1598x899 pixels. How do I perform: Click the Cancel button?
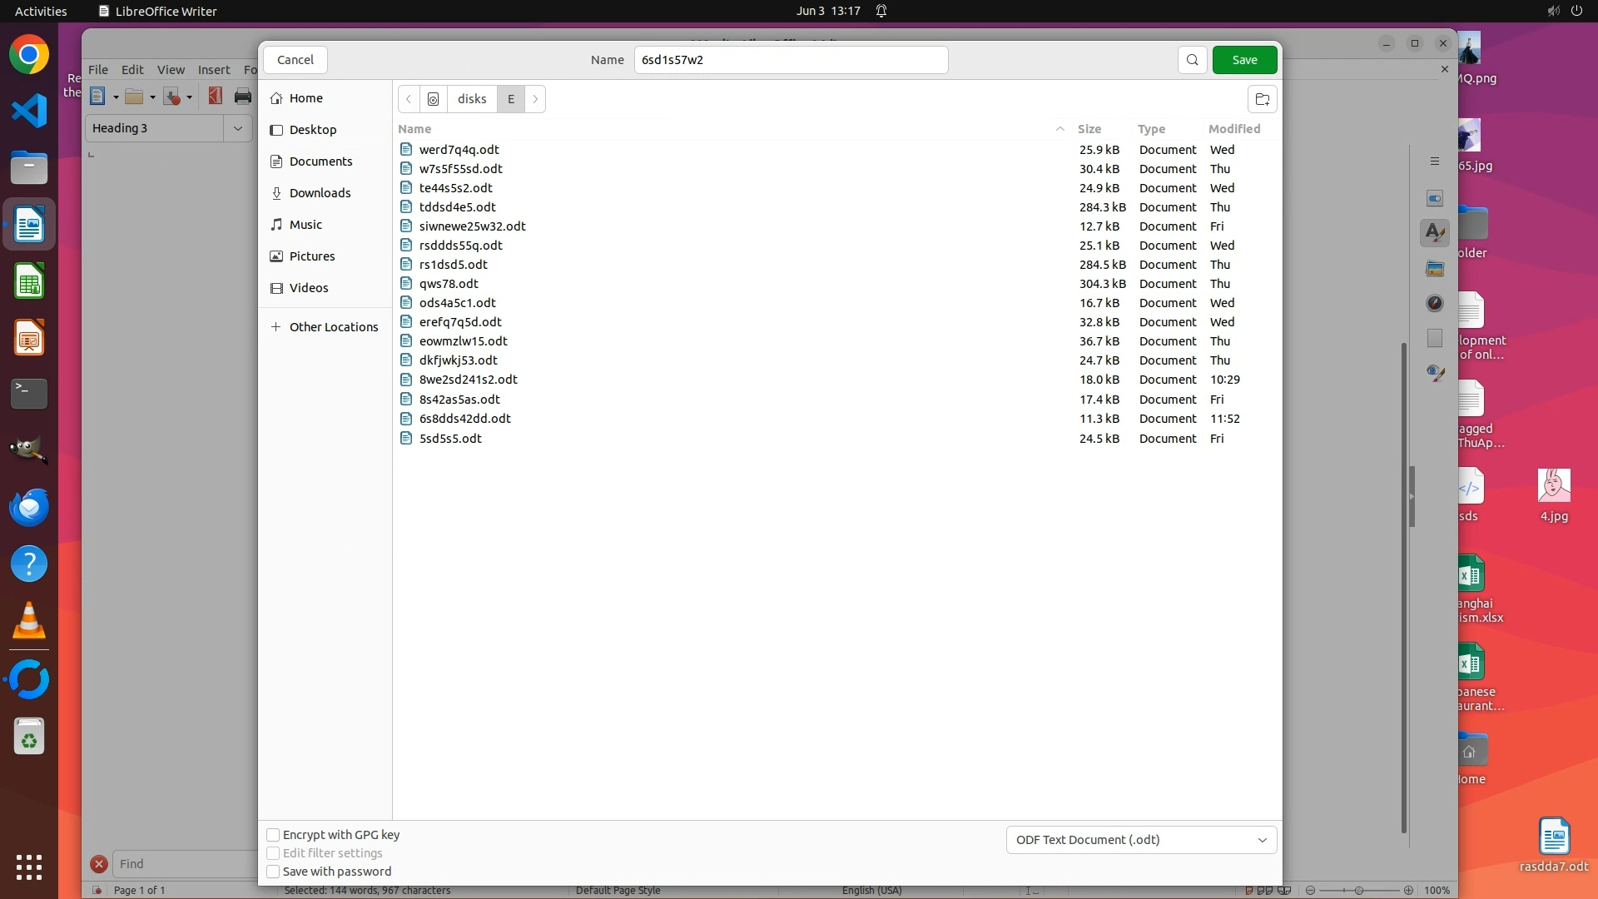pos(295,60)
